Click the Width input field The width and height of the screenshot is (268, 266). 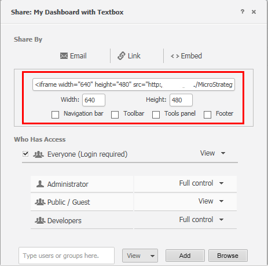point(94,100)
